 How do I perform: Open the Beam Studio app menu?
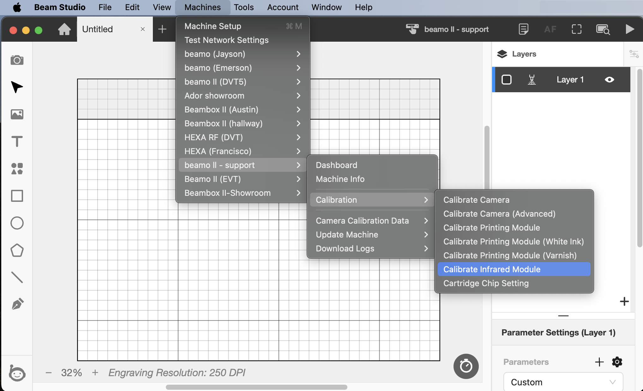tap(60, 7)
